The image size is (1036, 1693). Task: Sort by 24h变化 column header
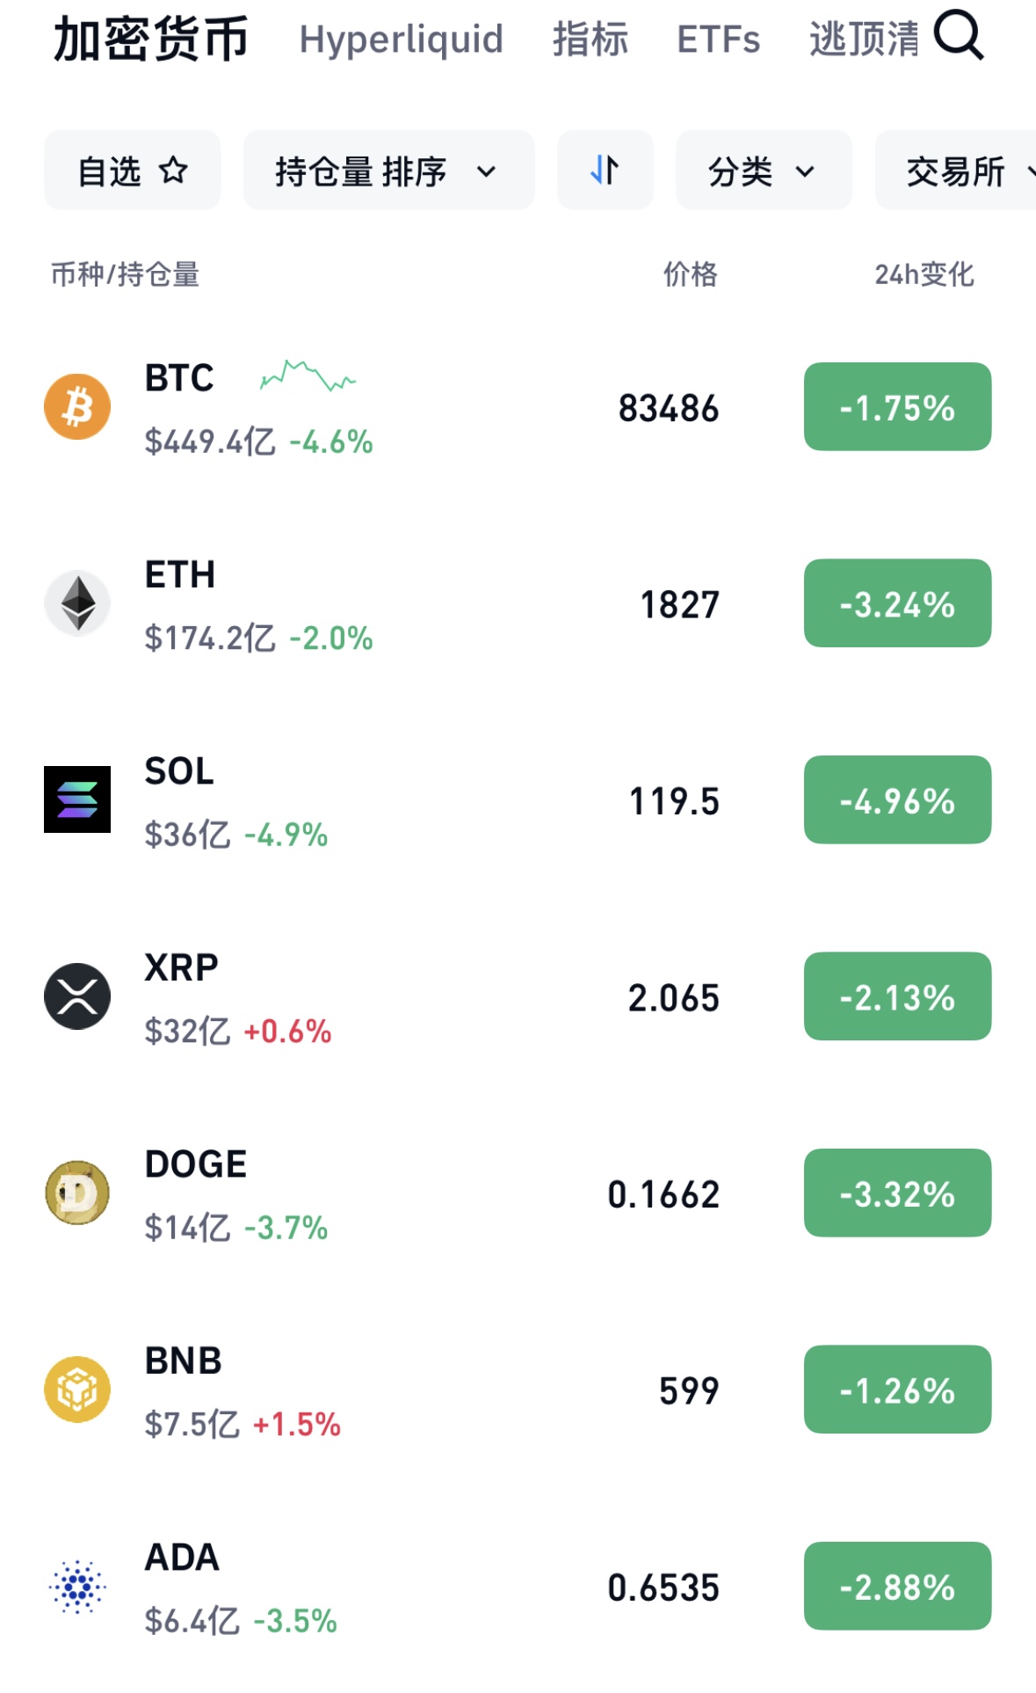click(924, 274)
